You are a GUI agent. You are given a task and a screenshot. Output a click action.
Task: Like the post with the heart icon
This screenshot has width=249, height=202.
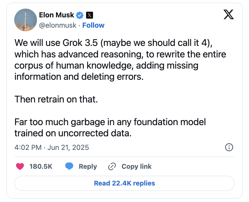coord(20,166)
